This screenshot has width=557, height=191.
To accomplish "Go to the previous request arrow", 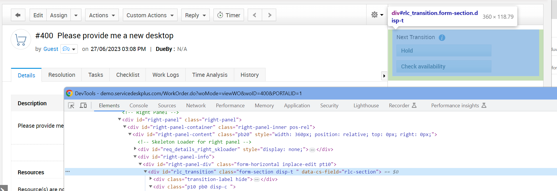I will [255, 15].
